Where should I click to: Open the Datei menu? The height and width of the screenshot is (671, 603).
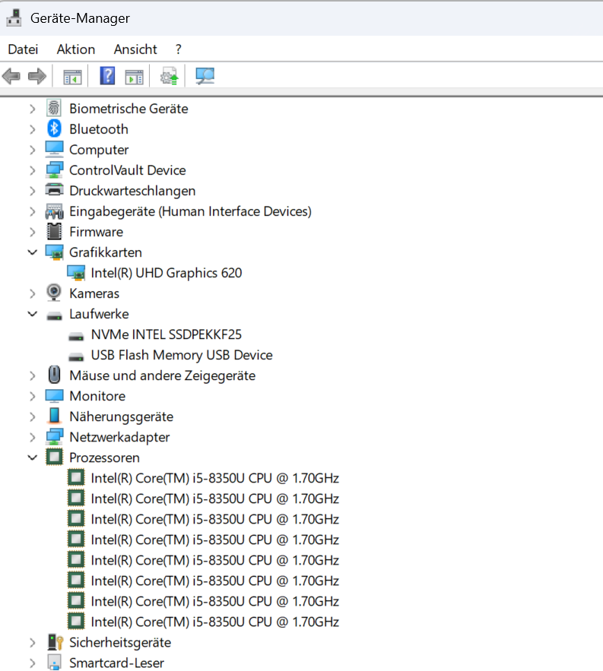point(23,49)
